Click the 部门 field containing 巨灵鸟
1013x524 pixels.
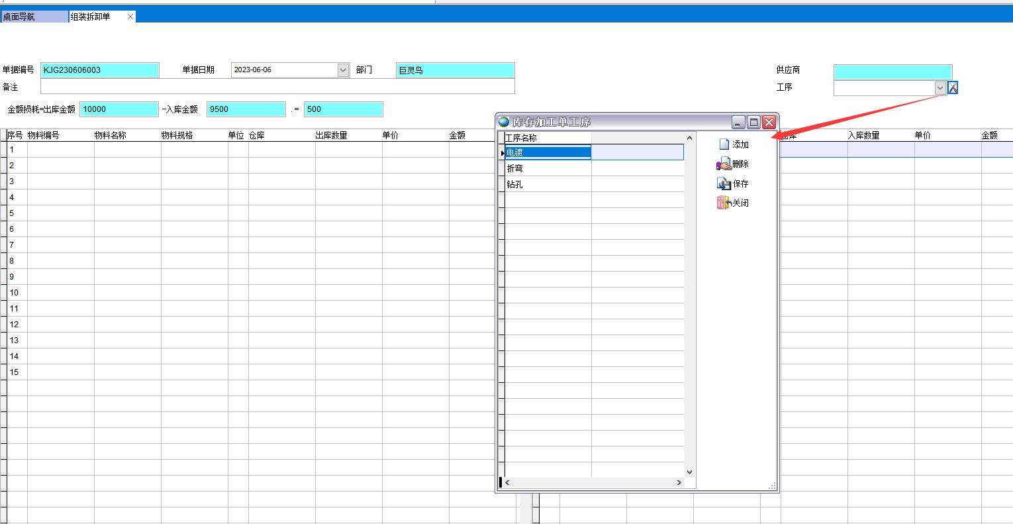tap(455, 70)
